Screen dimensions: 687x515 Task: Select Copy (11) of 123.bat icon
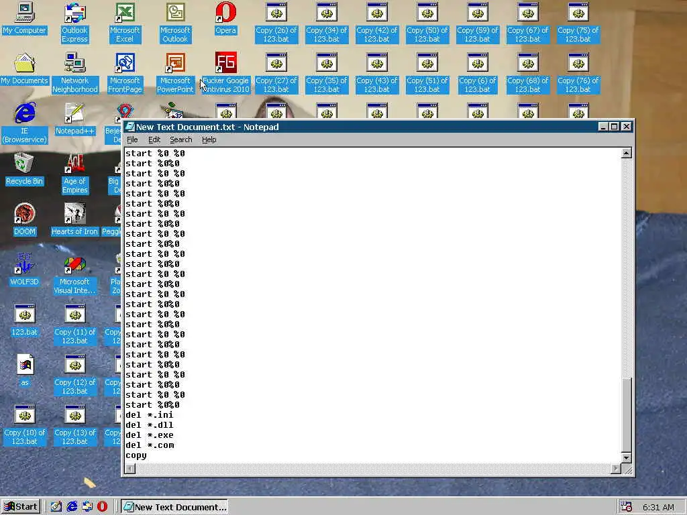tap(75, 324)
